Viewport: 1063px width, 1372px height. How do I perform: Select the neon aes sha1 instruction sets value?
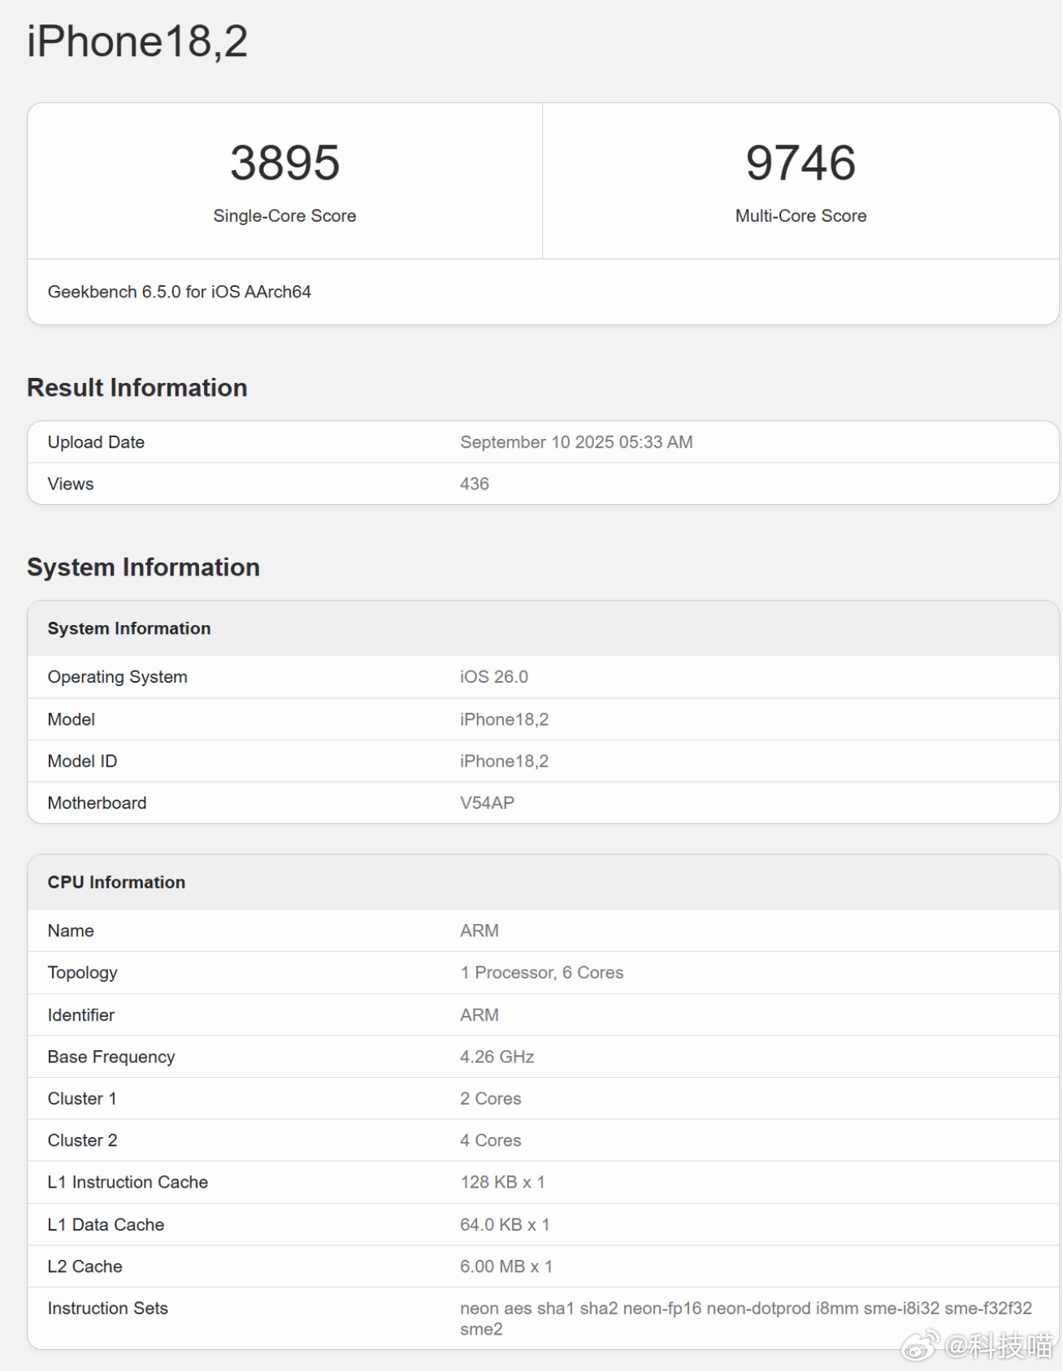tap(746, 1318)
